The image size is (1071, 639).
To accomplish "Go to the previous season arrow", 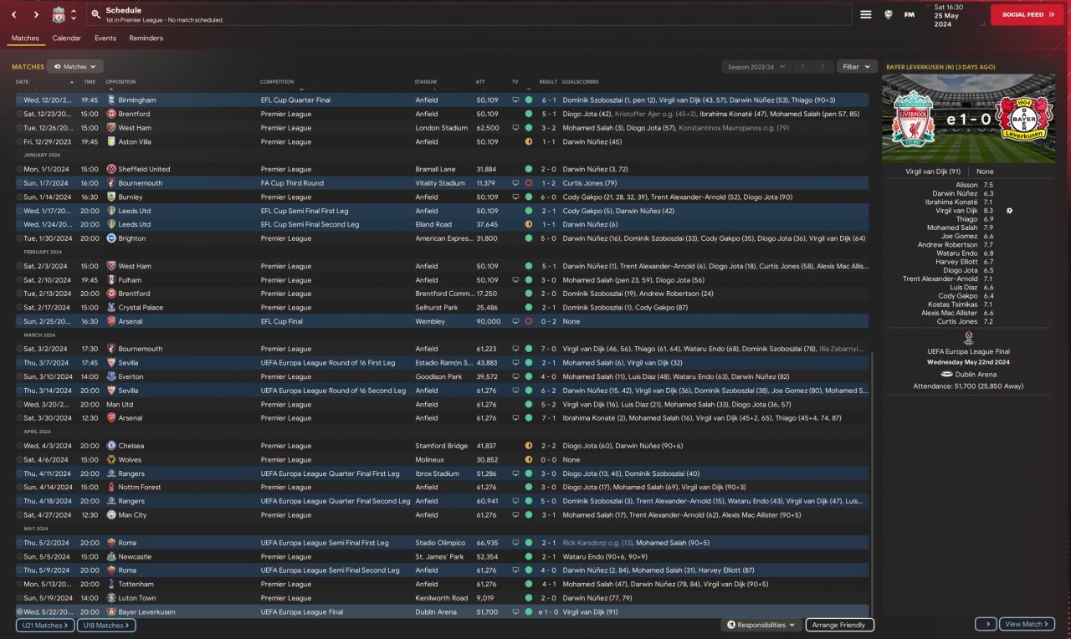I will coord(803,67).
